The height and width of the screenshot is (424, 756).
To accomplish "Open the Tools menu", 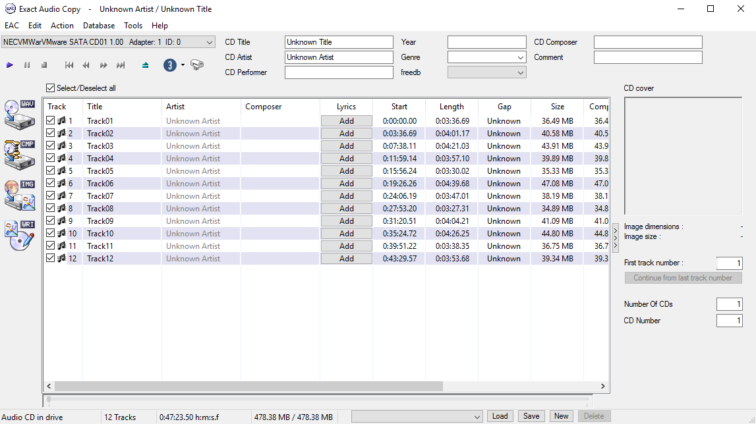I will click(133, 26).
